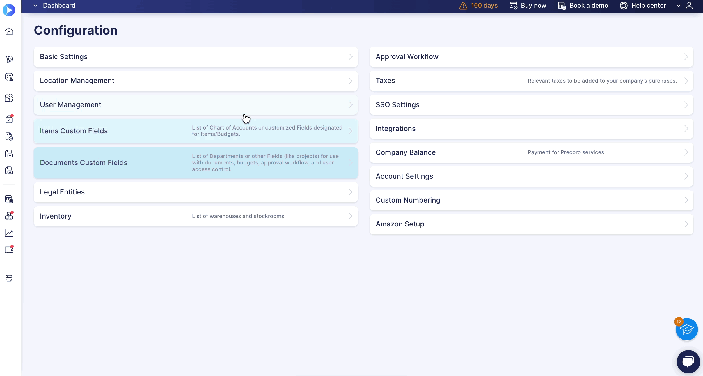Click the Book a demo calendar icon
This screenshot has width=703, height=376.
[x=562, y=6]
